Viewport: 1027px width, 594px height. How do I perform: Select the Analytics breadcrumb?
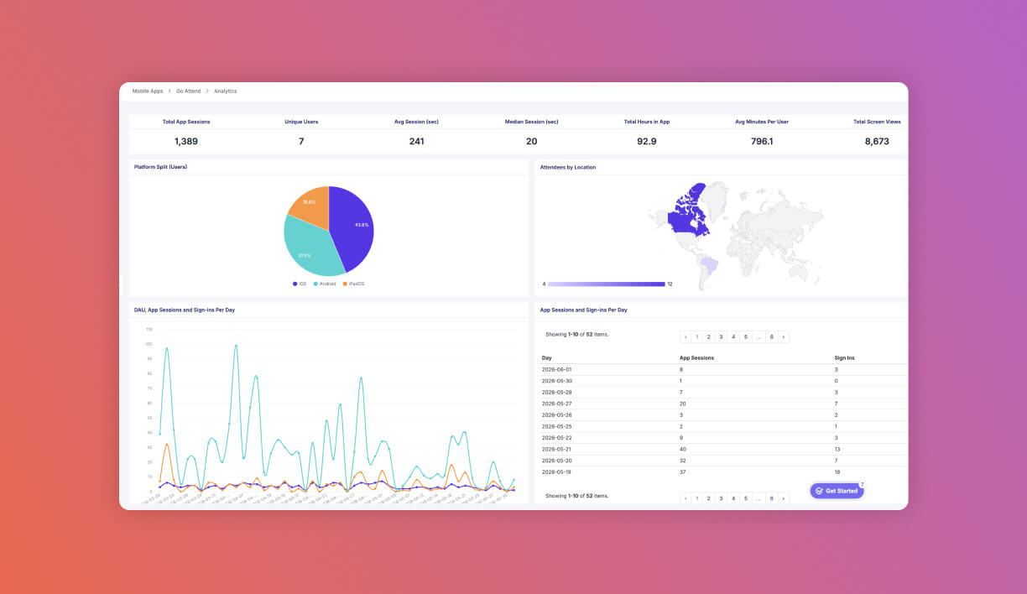pos(225,91)
